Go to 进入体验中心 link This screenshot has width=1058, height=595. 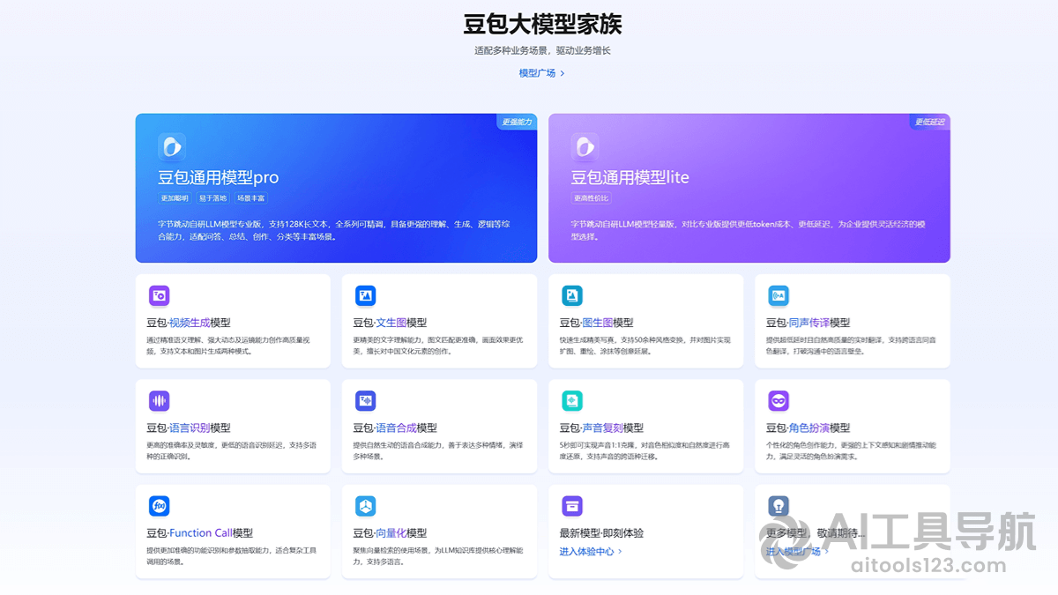pos(586,552)
